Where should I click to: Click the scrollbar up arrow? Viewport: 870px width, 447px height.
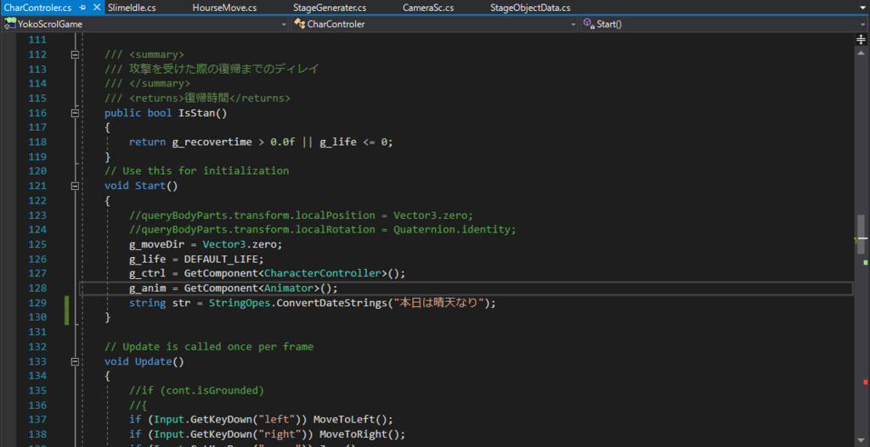pos(862,53)
